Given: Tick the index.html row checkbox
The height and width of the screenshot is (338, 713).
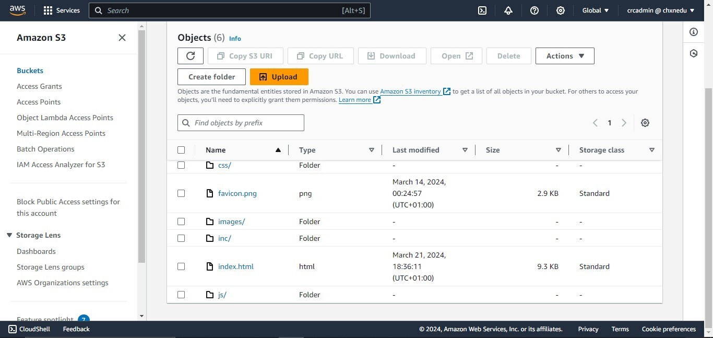Looking at the screenshot, I should (x=181, y=266).
